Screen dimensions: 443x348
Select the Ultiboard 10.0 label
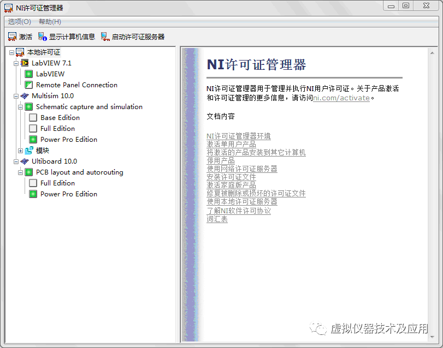[x=54, y=161]
